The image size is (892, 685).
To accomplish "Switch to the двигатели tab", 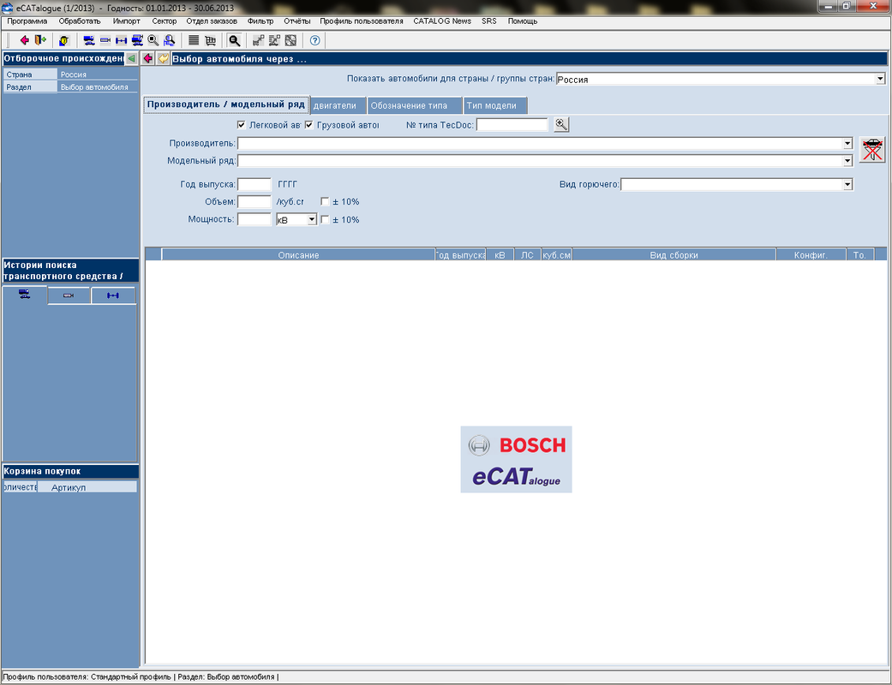I will tap(337, 105).
